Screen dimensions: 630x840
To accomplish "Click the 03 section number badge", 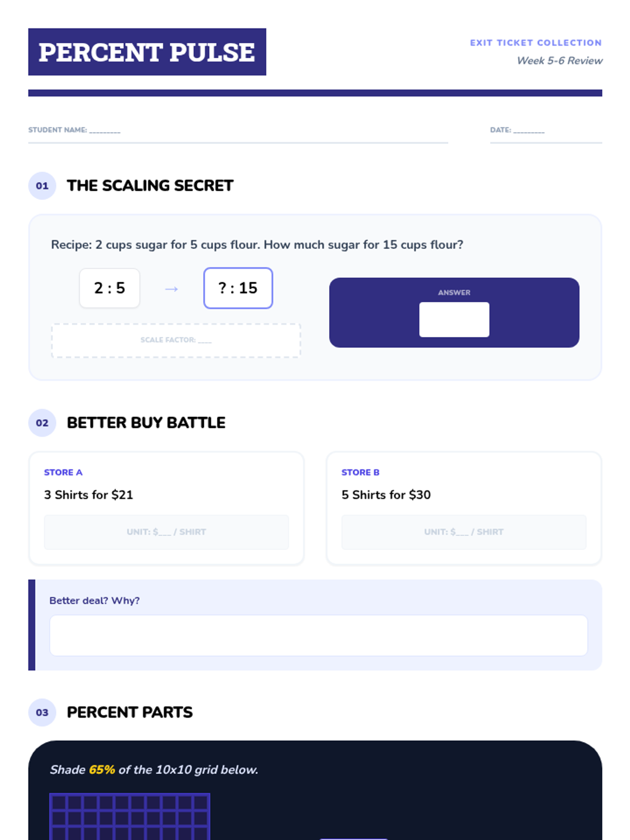I will click(42, 712).
